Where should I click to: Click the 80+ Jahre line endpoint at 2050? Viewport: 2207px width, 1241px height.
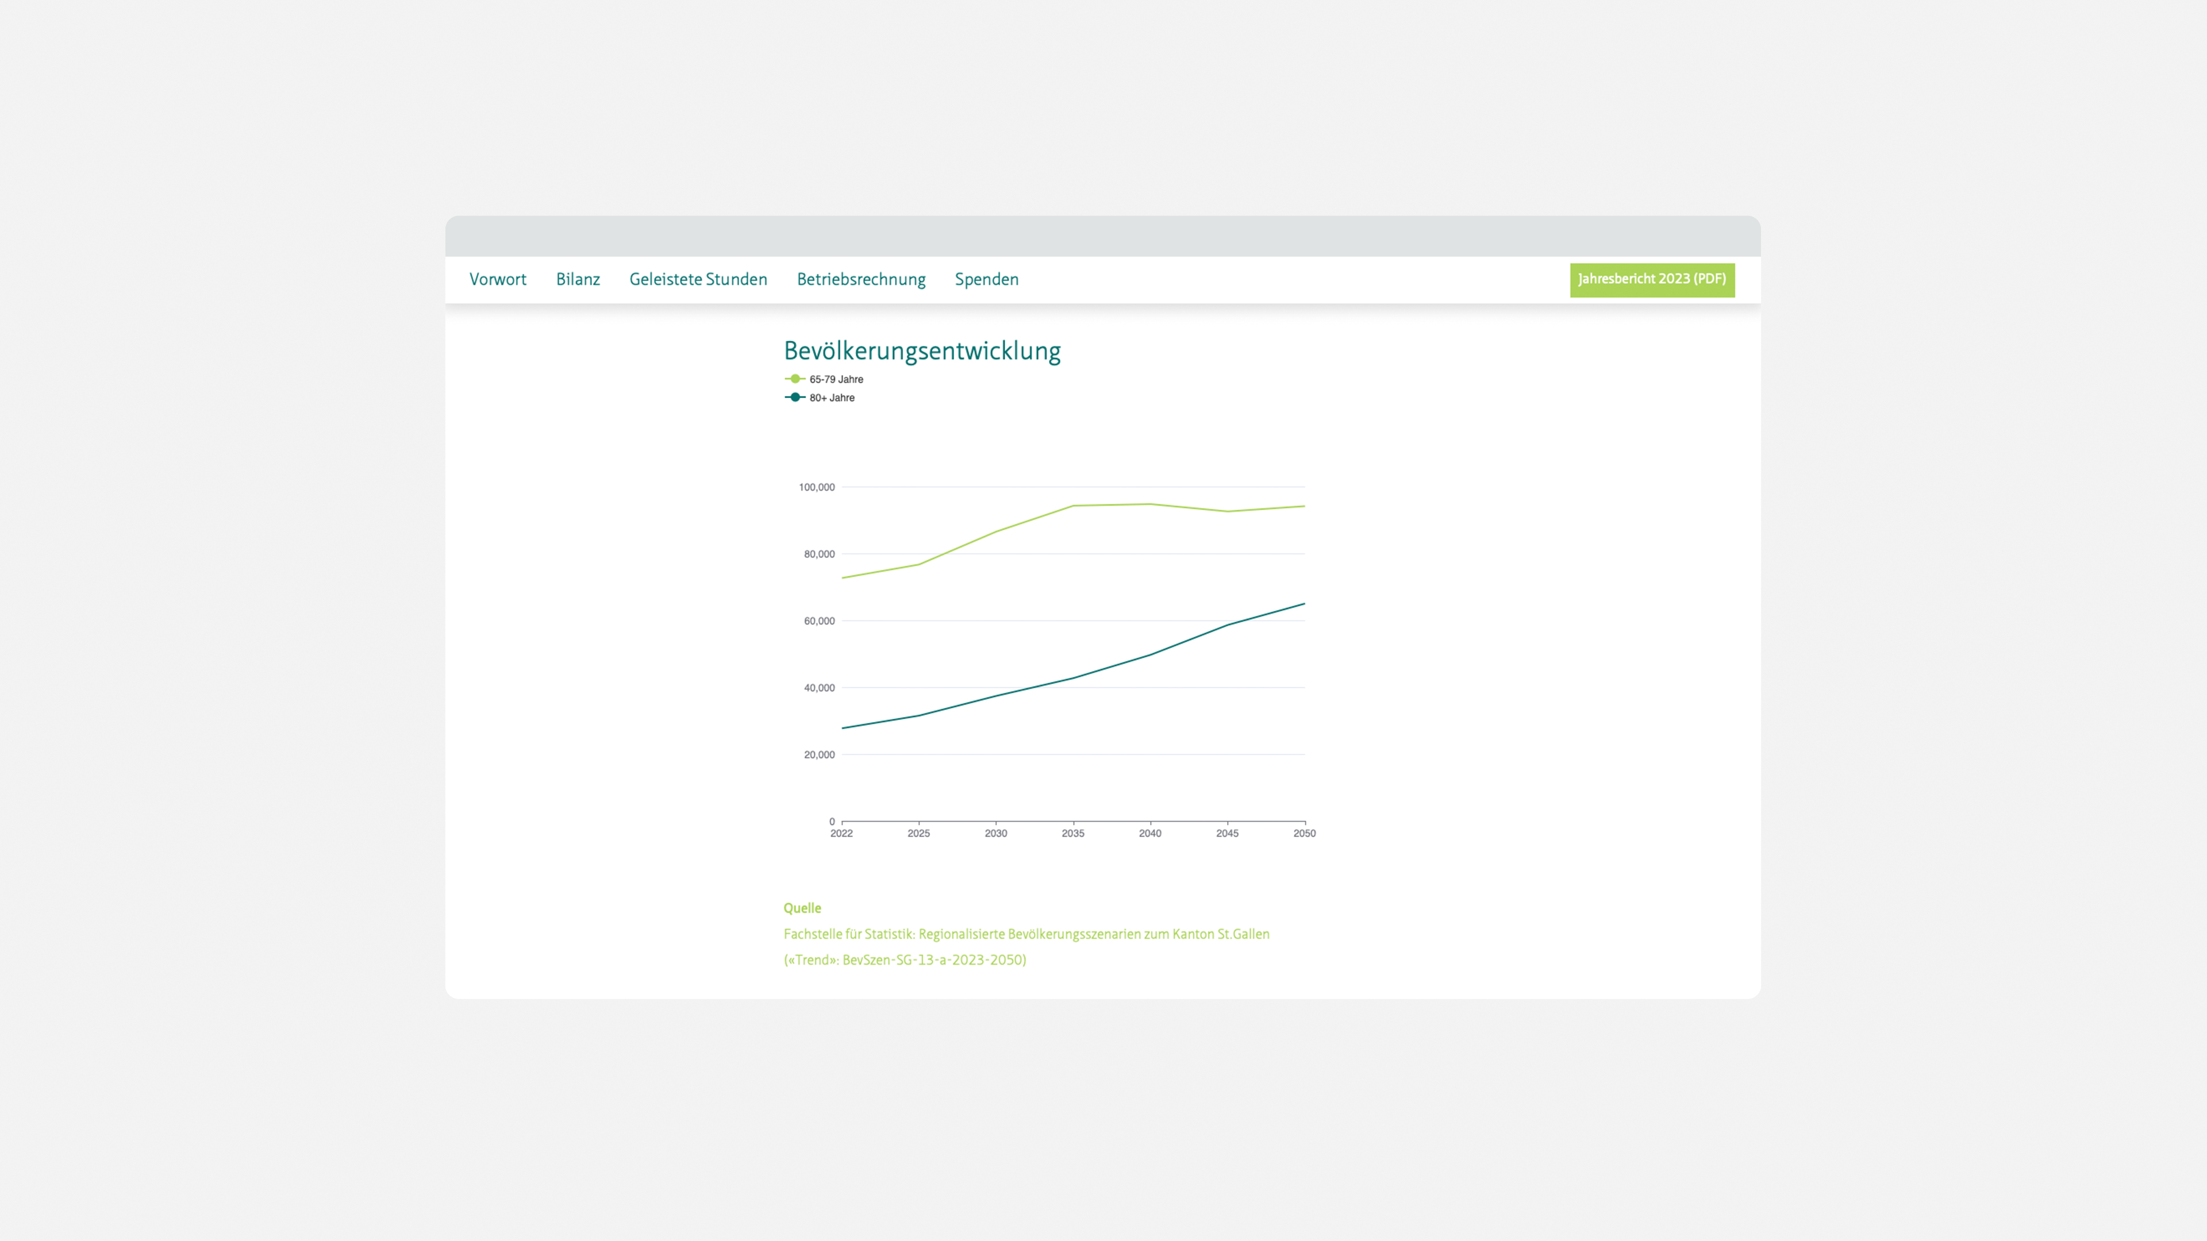(x=1304, y=604)
